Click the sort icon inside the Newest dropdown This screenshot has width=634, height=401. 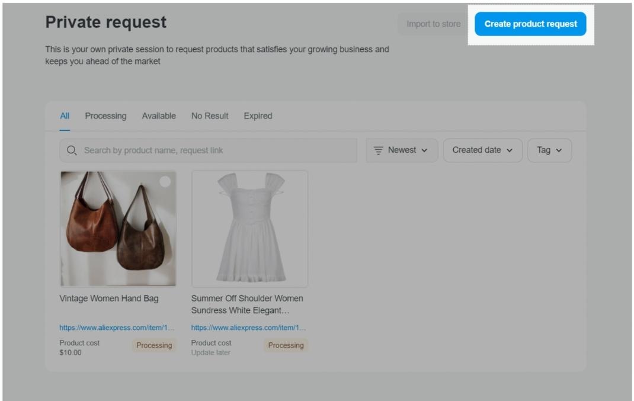click(x=378, y=150)
